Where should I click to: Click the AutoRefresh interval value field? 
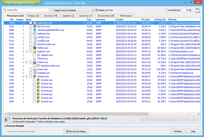186,10
